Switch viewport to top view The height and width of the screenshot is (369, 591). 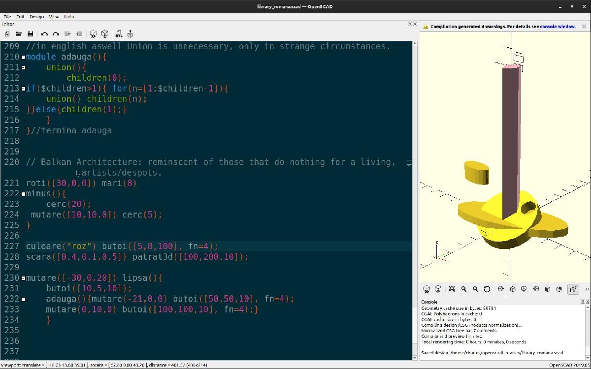512,289
